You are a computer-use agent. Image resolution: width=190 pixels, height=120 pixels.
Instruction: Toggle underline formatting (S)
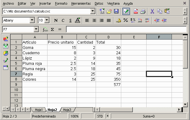click(x=70, y=20)
